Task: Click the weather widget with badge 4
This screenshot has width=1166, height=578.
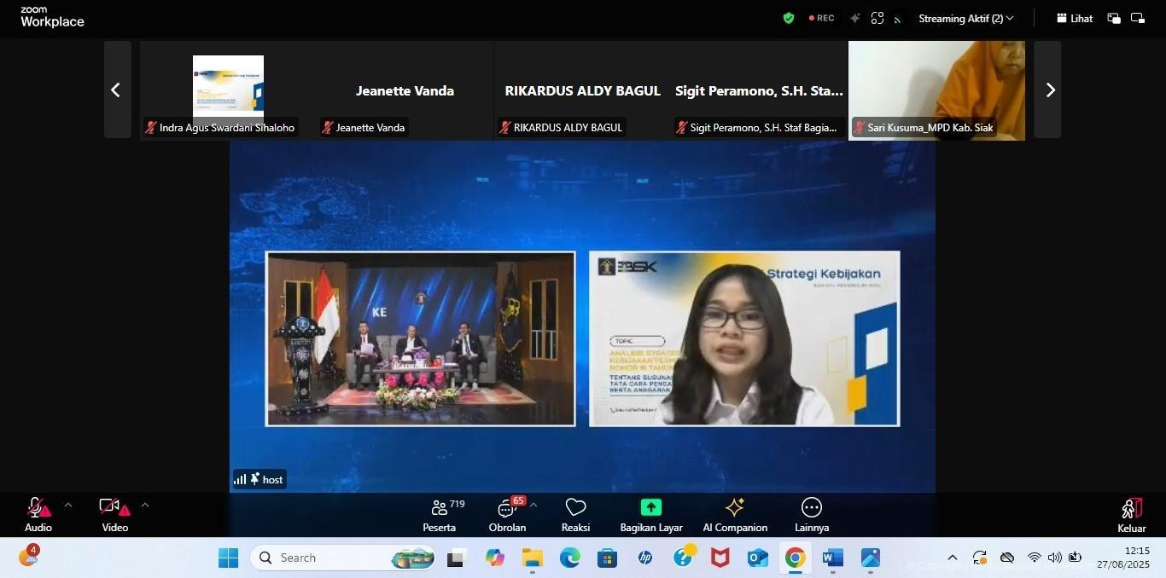Action: tap(28, 557)
